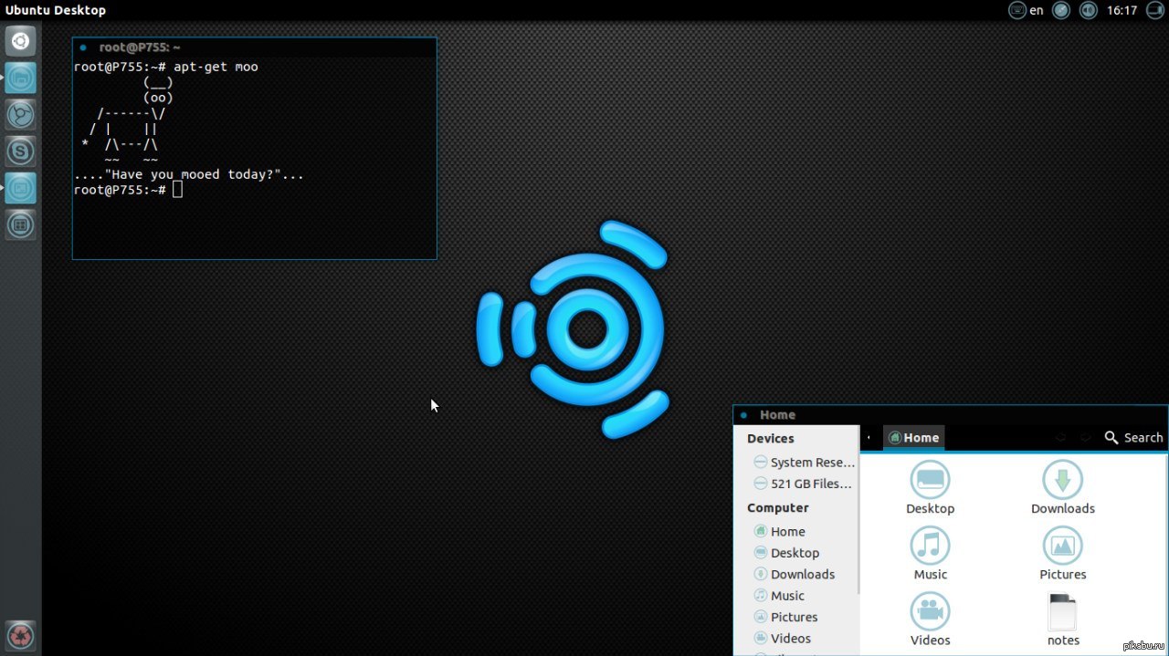Viewport: 1169px width, 656px height.
Task: Click the Home window title bar
Action: (x=951, y=415)
